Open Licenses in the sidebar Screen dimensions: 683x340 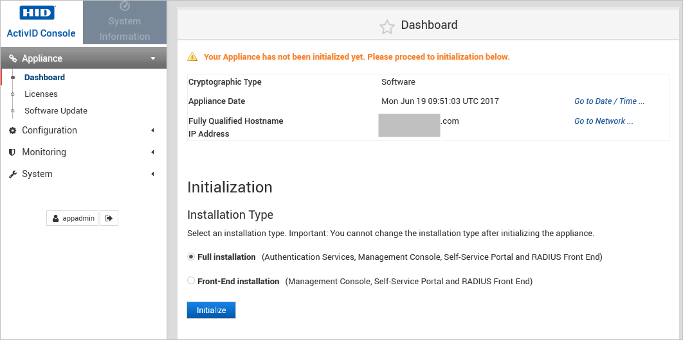pos(41,94)
